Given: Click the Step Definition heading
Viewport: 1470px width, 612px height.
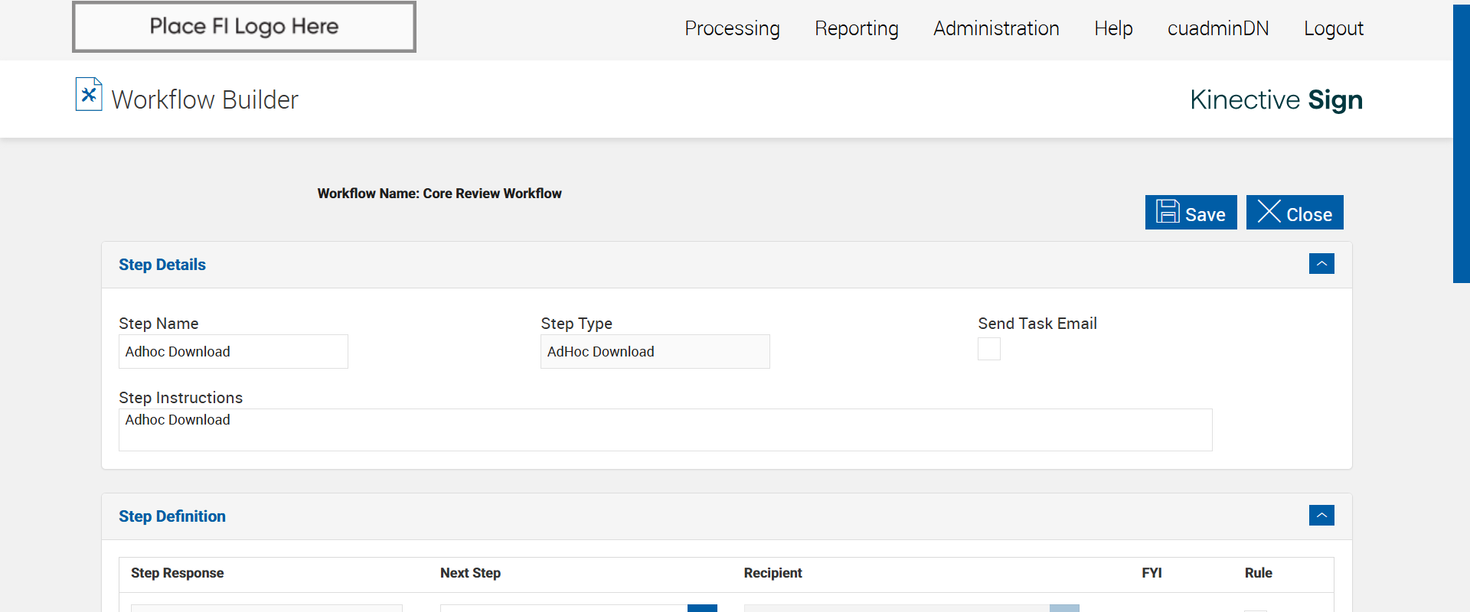Looking at the screenshot, I should [172, 516].
